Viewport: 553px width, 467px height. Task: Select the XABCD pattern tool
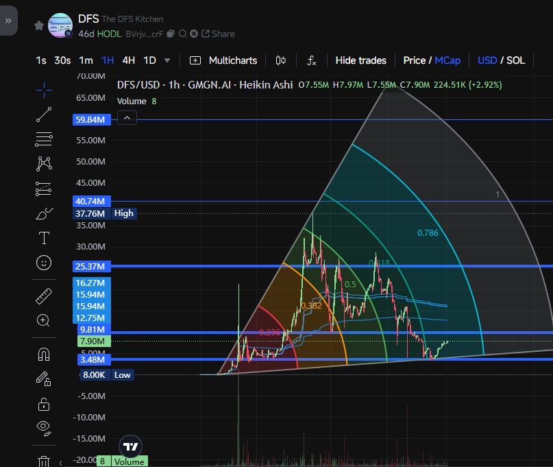tap(43, 164)
